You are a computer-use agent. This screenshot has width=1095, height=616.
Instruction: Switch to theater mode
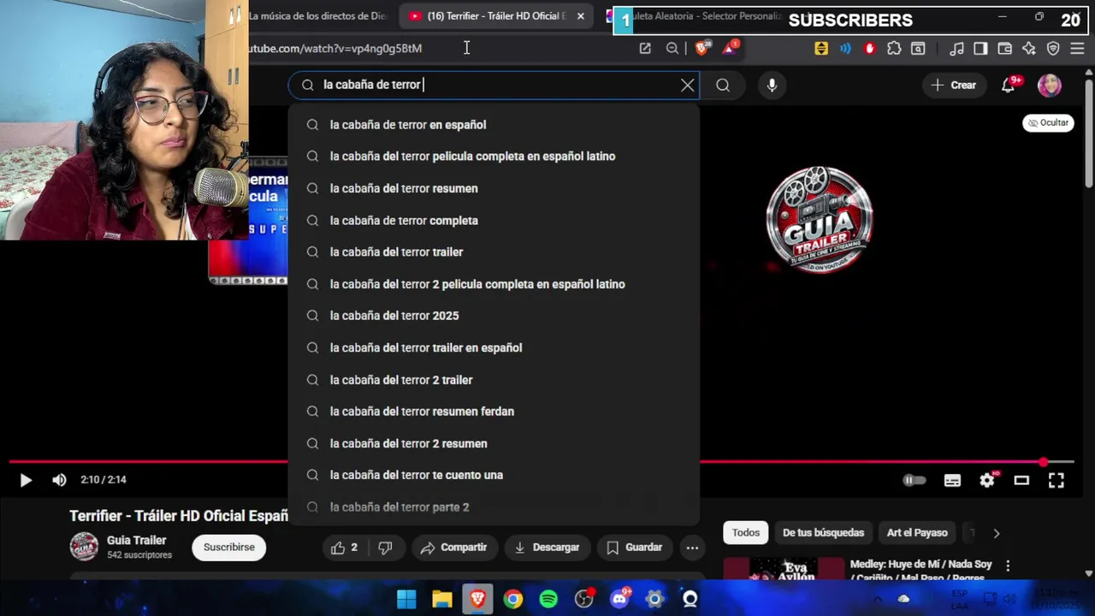1021,480
